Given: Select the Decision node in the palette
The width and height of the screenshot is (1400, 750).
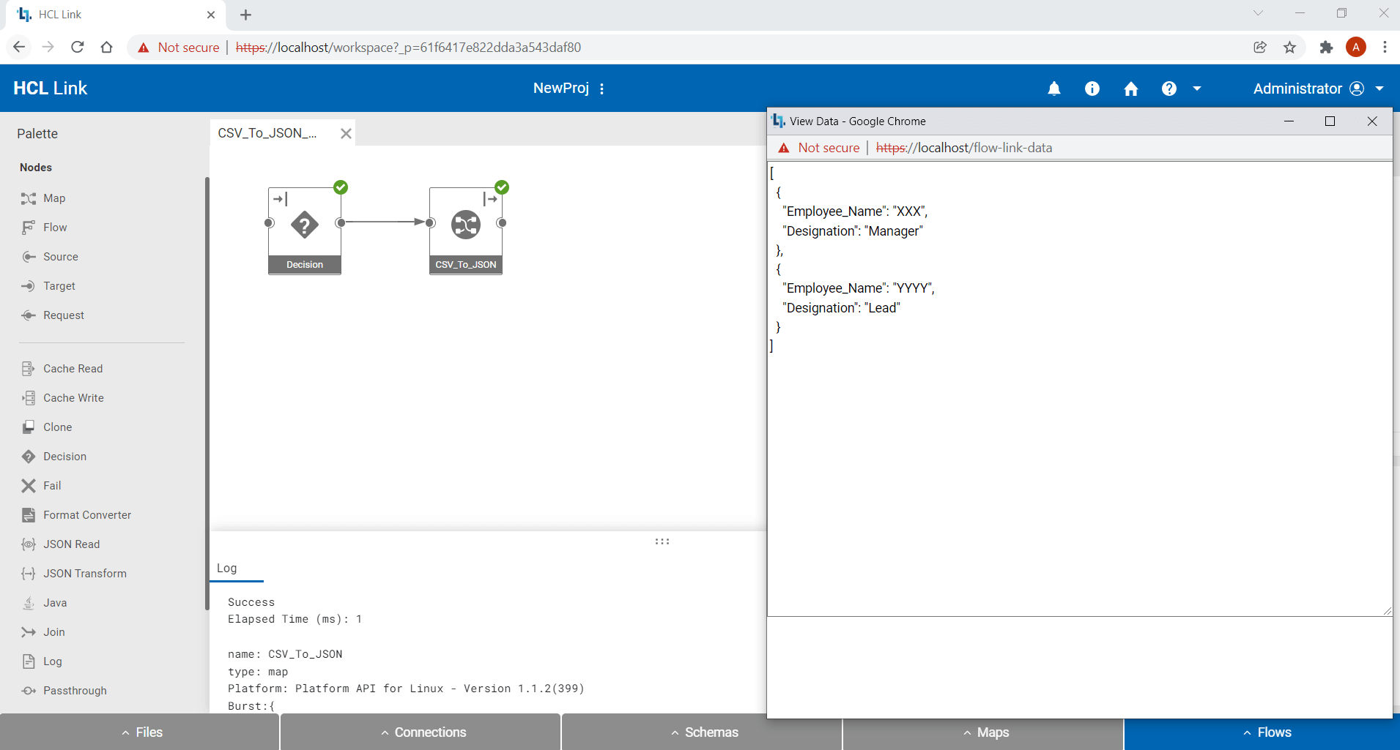Looking at the screenshot, I should (x=64, y=456).
